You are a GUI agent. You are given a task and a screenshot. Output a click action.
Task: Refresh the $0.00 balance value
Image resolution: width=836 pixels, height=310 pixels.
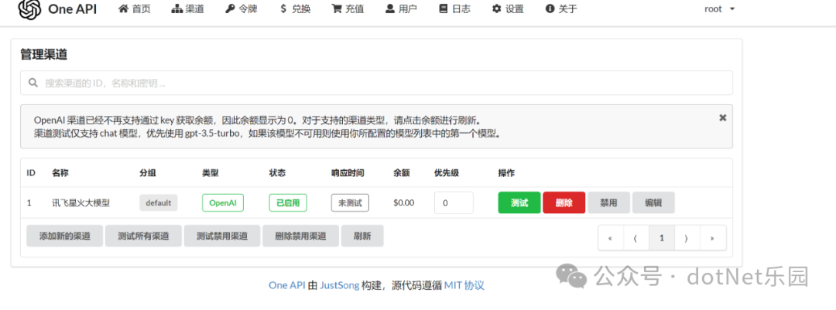click(403, 203)
